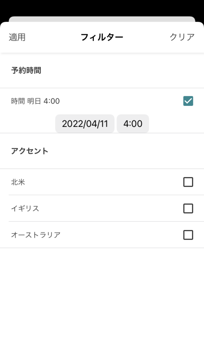Tap the gray card behind the sheet
The image size is (204, 364).
[102, 19]
